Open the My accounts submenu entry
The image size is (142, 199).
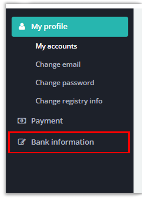coord(57,46)
